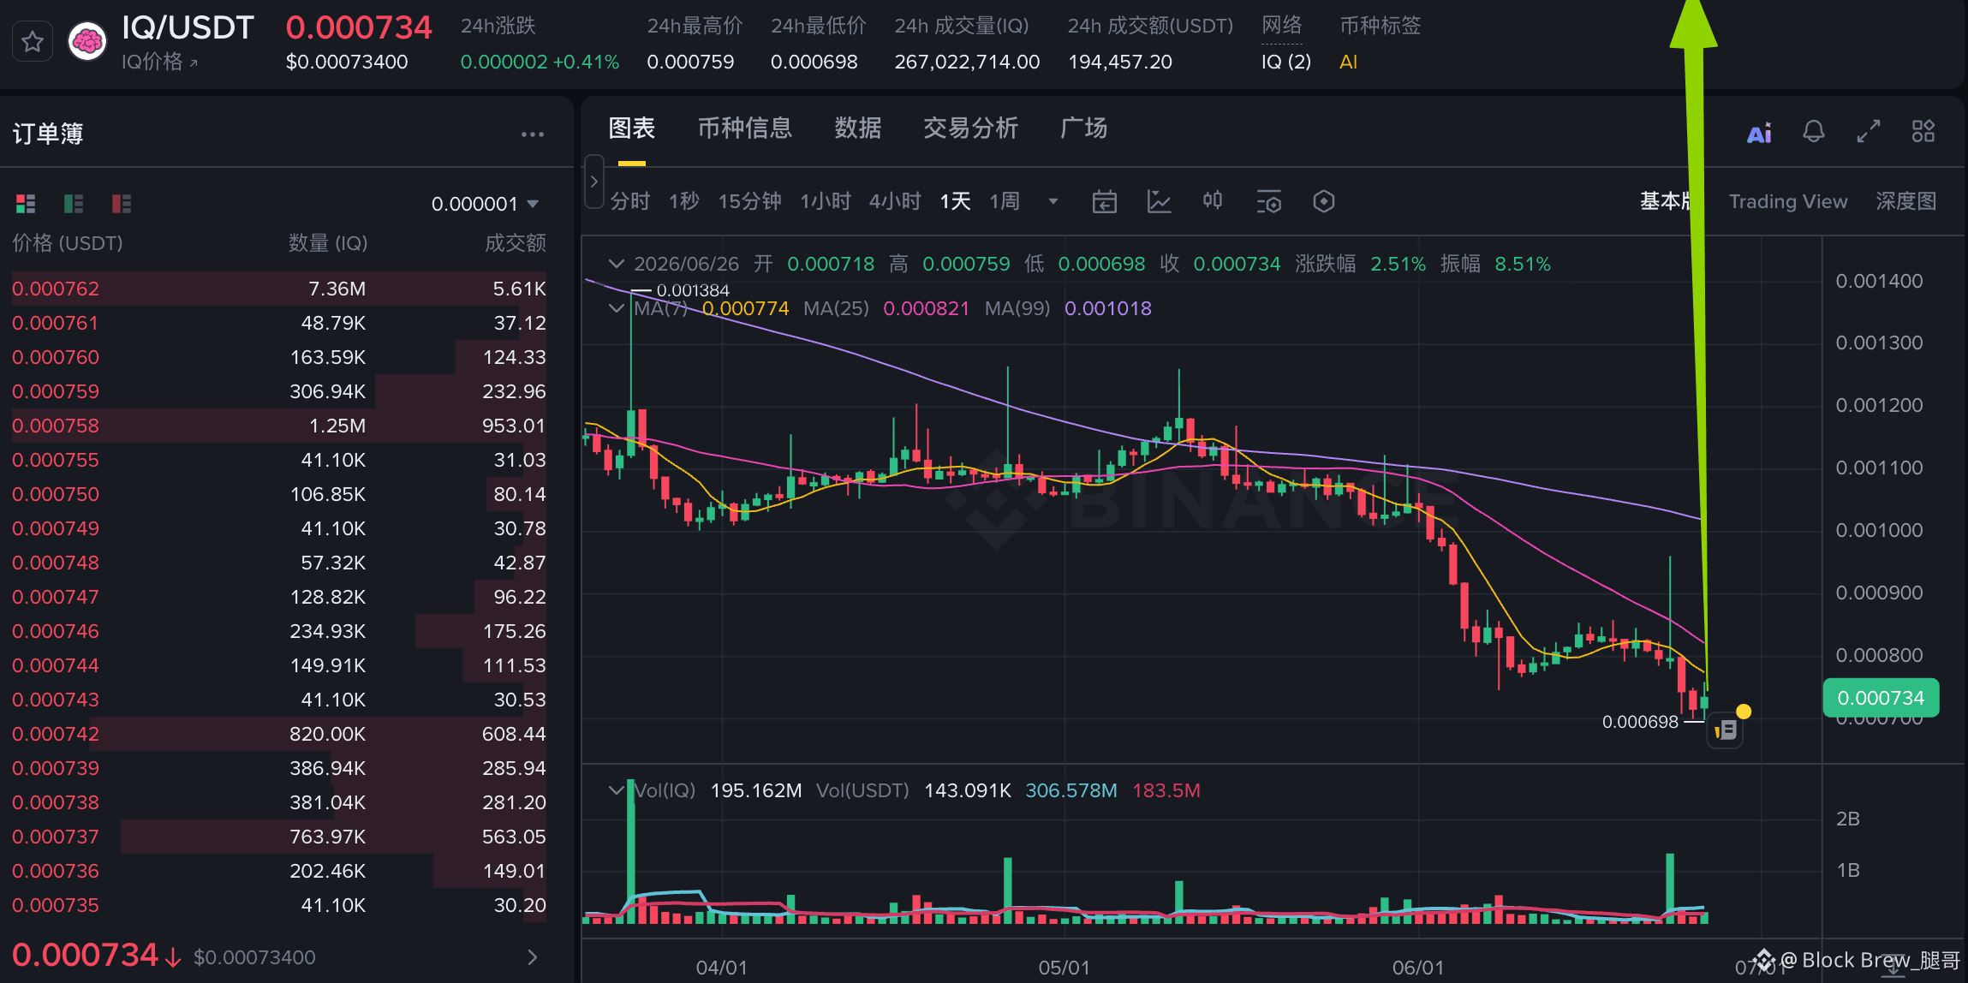Open chart settings hexagon icon
This screenshot has width=1968, height=983.
coord(1324,202)
